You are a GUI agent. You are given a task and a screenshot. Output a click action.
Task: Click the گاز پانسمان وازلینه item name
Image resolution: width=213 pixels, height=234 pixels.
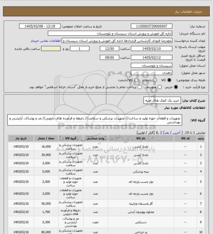click(x=141, y=204)
